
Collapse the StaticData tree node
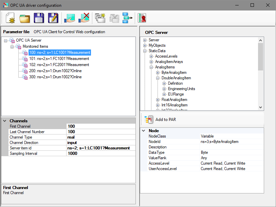tap(145, 51)
